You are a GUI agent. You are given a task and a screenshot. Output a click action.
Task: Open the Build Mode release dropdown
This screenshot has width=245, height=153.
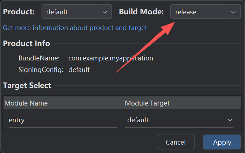205,12
